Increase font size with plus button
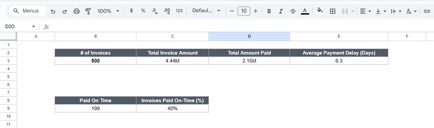 coord(256,11)
